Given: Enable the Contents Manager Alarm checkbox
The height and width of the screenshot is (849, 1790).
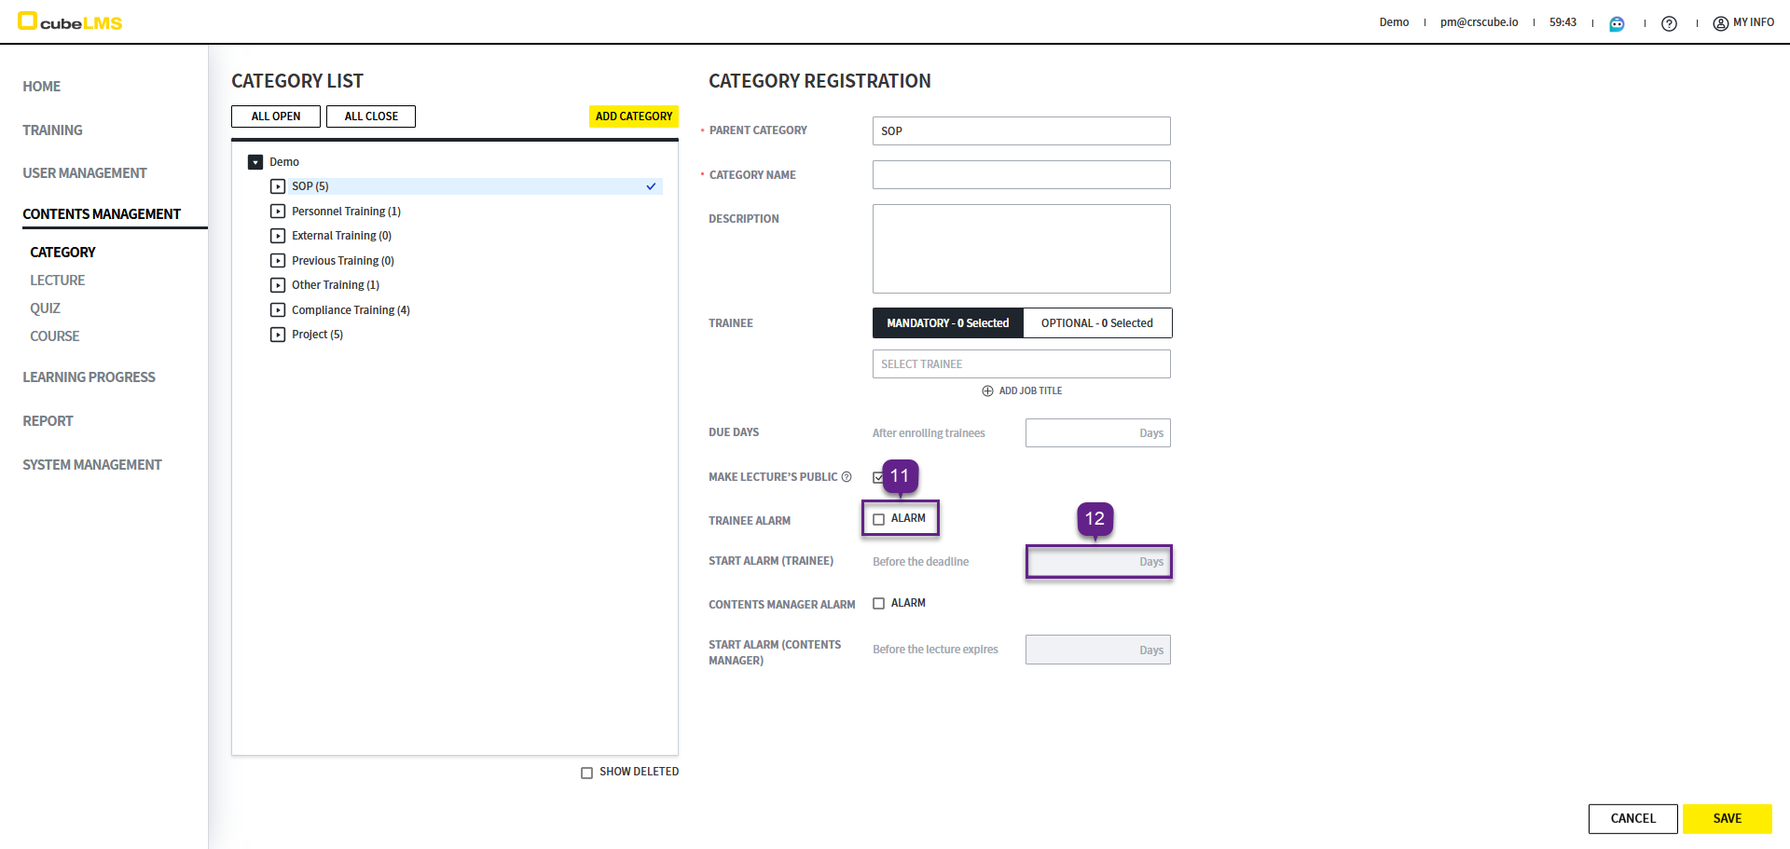Looking at the screenshot, I should [878, 604].
